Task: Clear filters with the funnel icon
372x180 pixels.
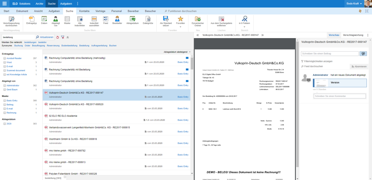Action: click(63, 37)
